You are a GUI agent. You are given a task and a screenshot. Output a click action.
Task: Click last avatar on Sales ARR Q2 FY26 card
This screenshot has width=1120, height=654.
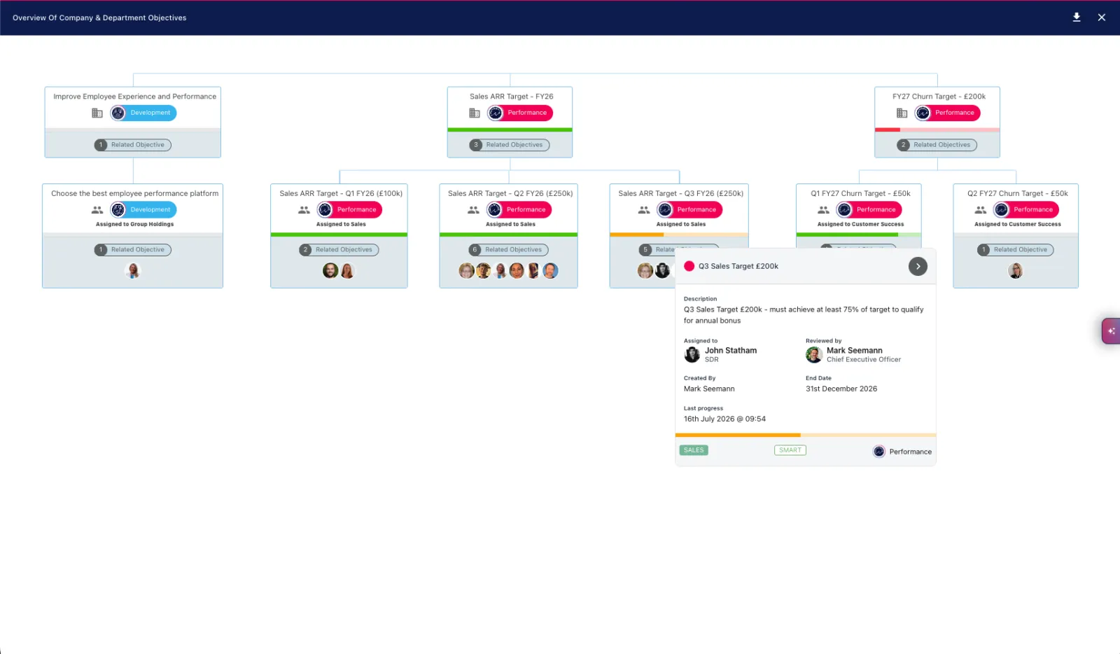[550, 271]
